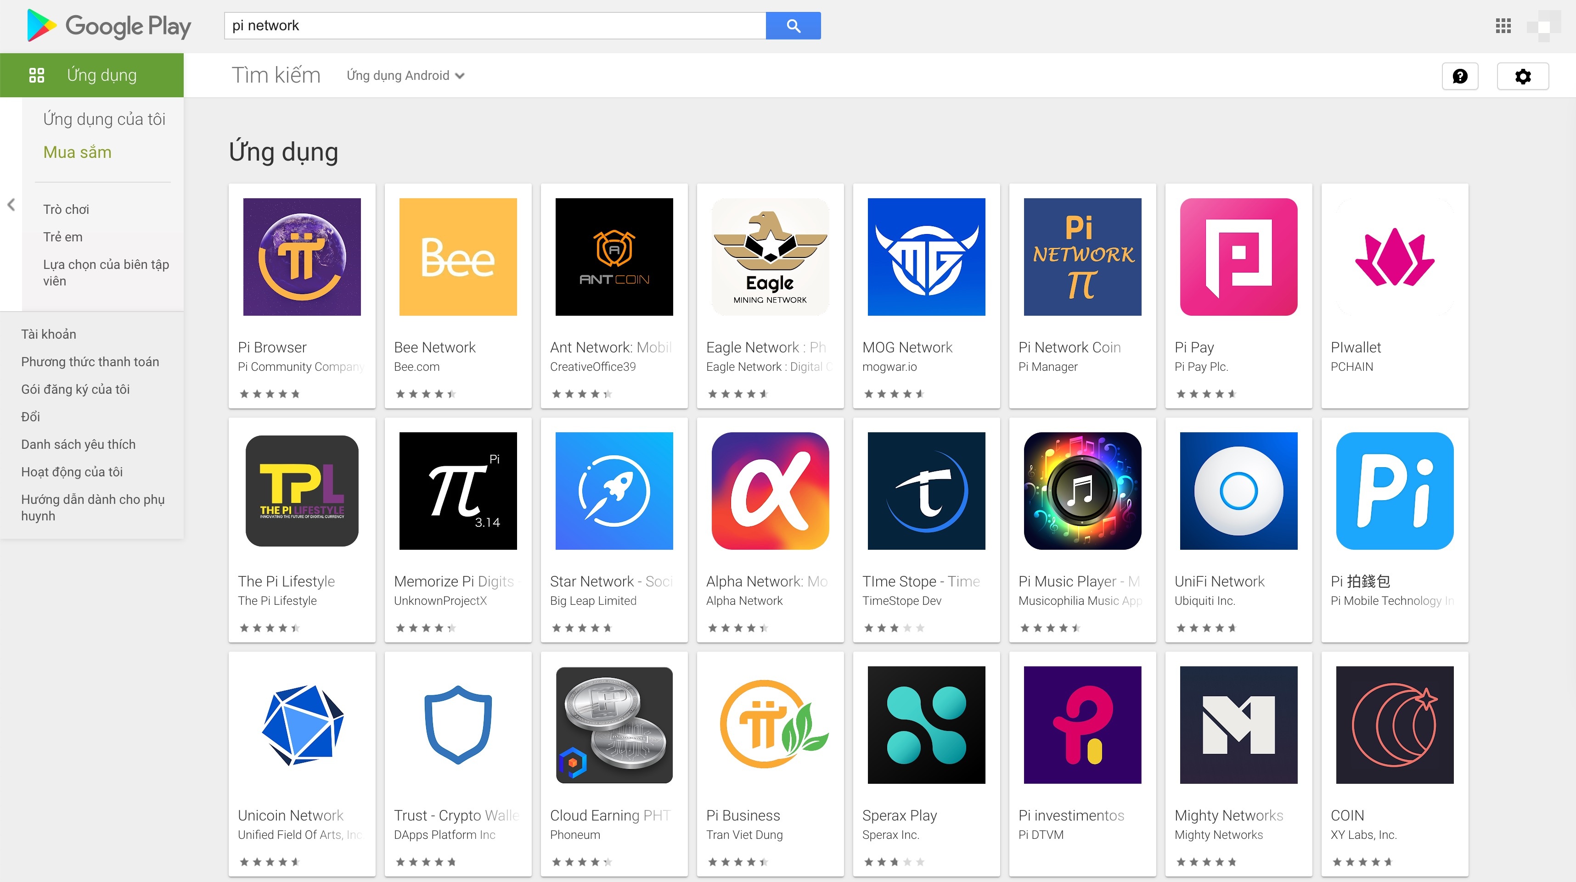
Task: Click inside the search input field
Action: [x=490, y=26]
